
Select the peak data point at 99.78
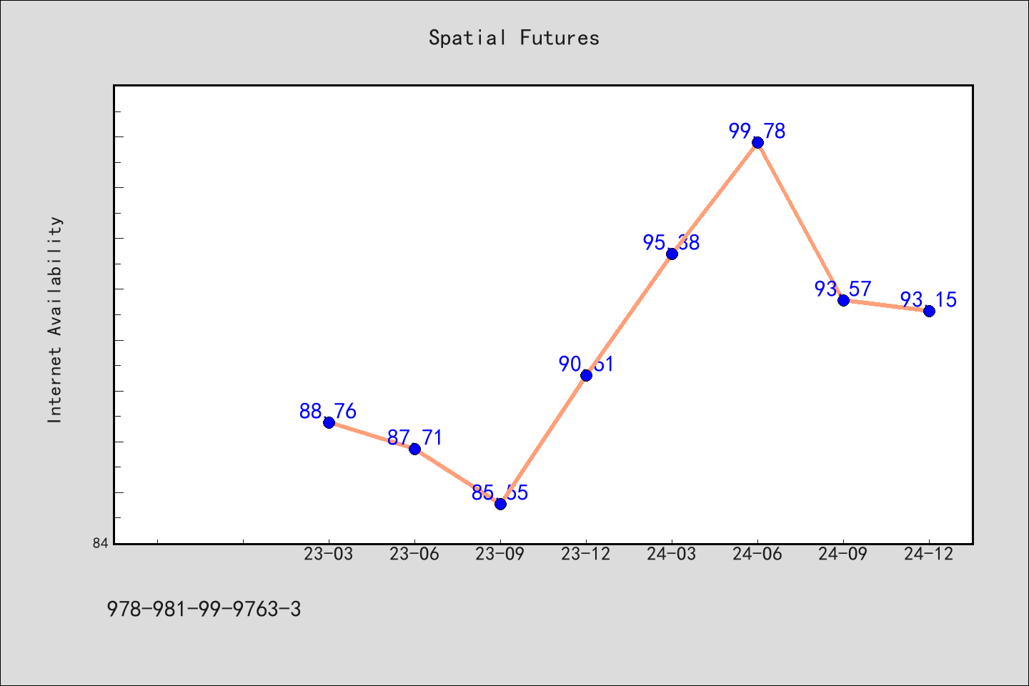757,142
